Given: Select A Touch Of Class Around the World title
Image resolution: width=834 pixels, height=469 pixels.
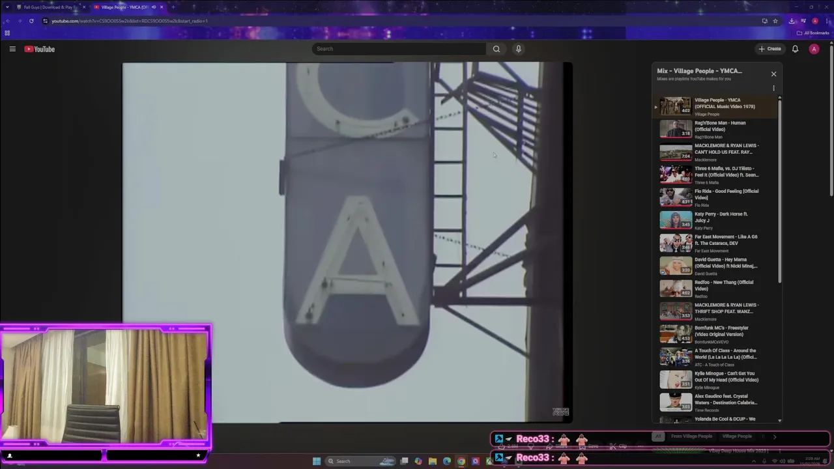Looking at the screenshot, I should 725,354.
